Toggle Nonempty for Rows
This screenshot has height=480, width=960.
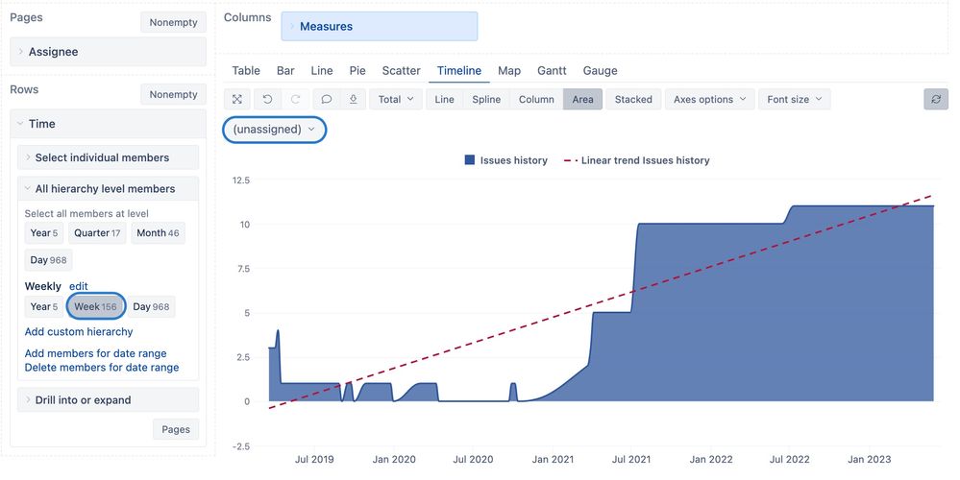pyautogui.click(x=173, y=94)
